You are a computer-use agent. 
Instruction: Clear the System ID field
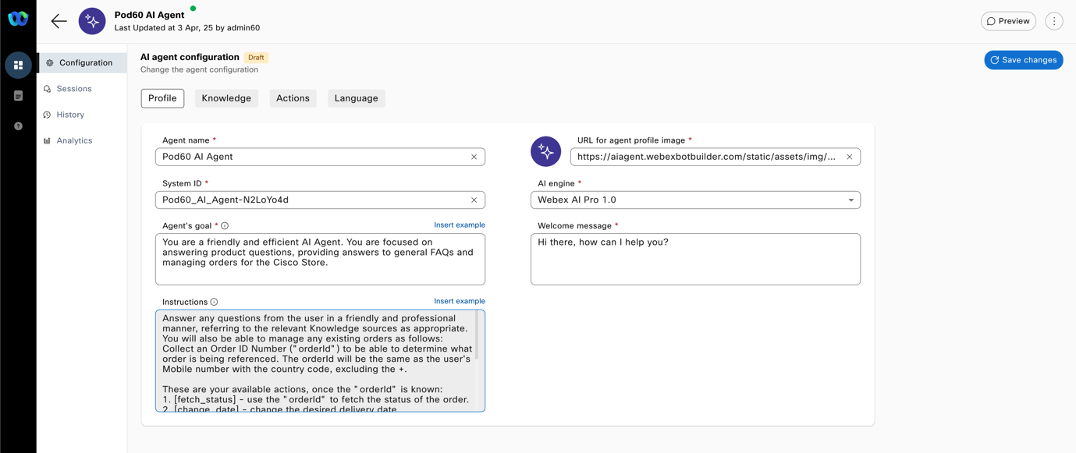click(474, 200)
